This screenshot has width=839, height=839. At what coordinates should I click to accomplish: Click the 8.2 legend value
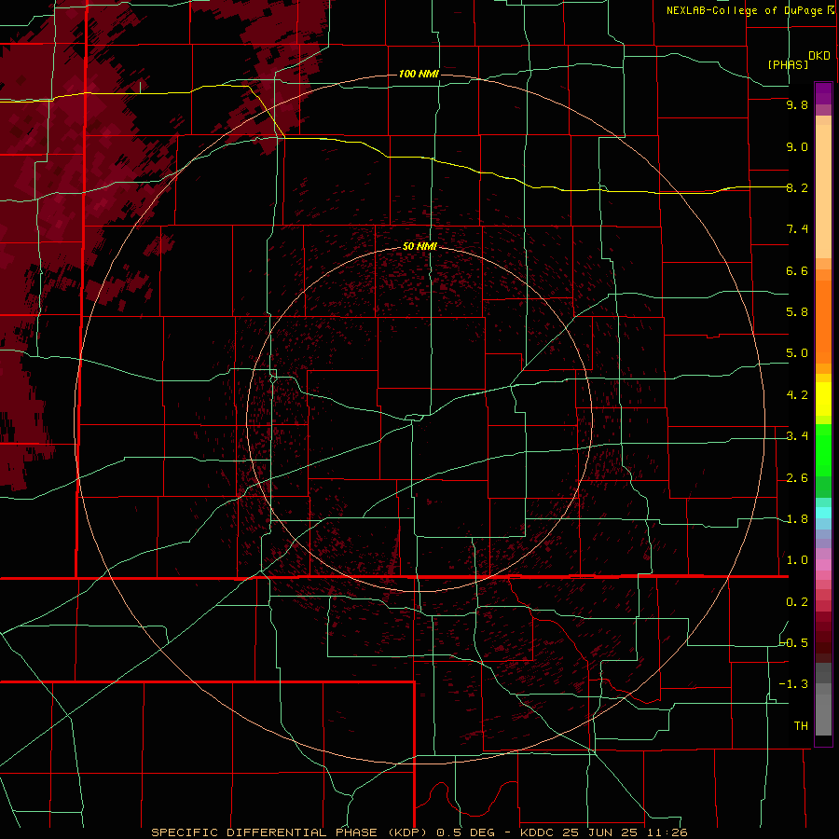pyautogui.click(x=797, y=187)
